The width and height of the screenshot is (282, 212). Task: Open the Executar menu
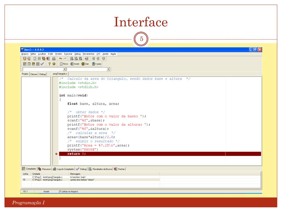[x=68, y=54]
